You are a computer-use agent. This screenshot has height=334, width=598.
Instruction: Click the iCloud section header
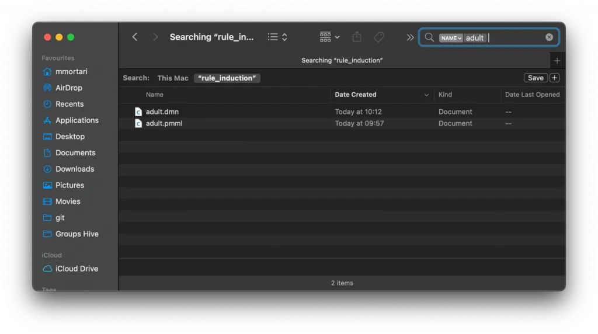pyautogui.click(x=51, y=255)
